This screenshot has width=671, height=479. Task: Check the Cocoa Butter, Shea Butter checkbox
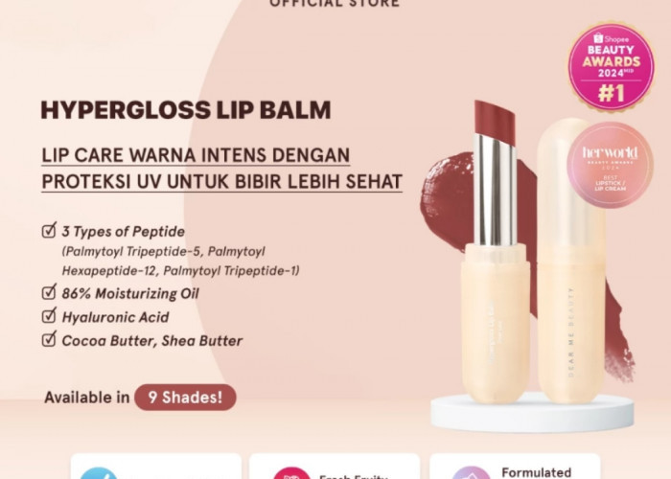(49, 339)
